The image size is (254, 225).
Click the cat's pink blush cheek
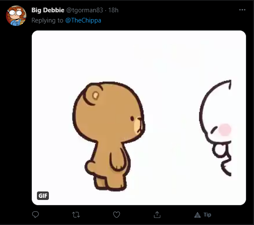coord(225,129)
